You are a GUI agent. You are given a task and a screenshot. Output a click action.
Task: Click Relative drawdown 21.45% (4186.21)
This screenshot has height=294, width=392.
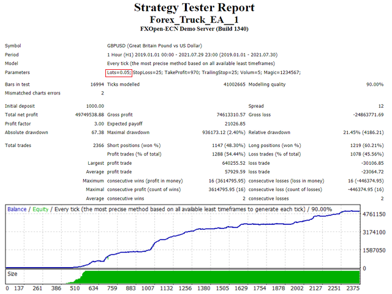tap(363, 132)
